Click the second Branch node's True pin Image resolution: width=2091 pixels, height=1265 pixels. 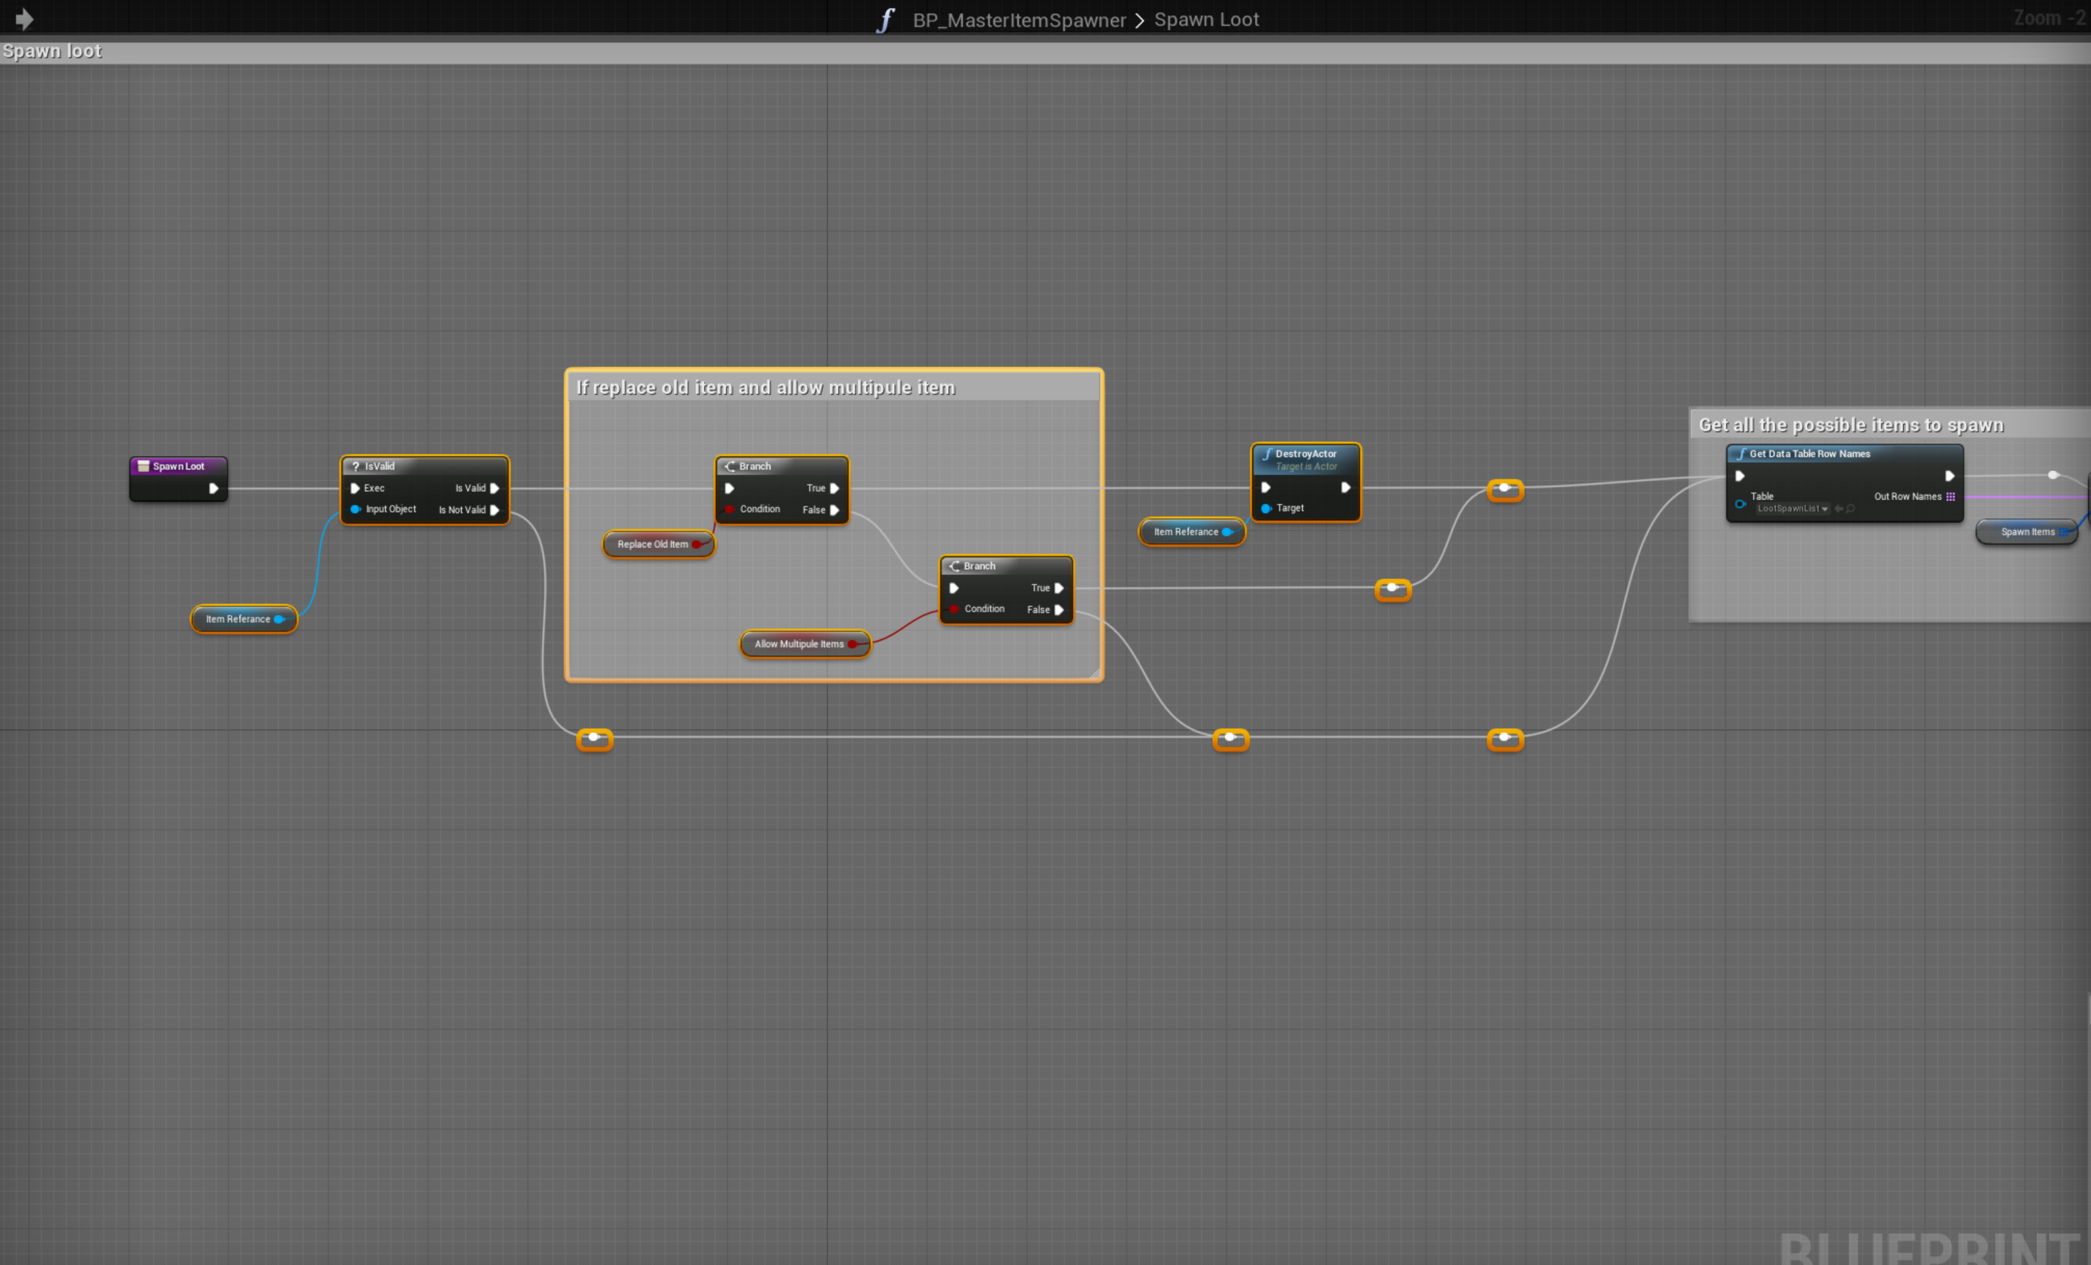coord(1058,588)
